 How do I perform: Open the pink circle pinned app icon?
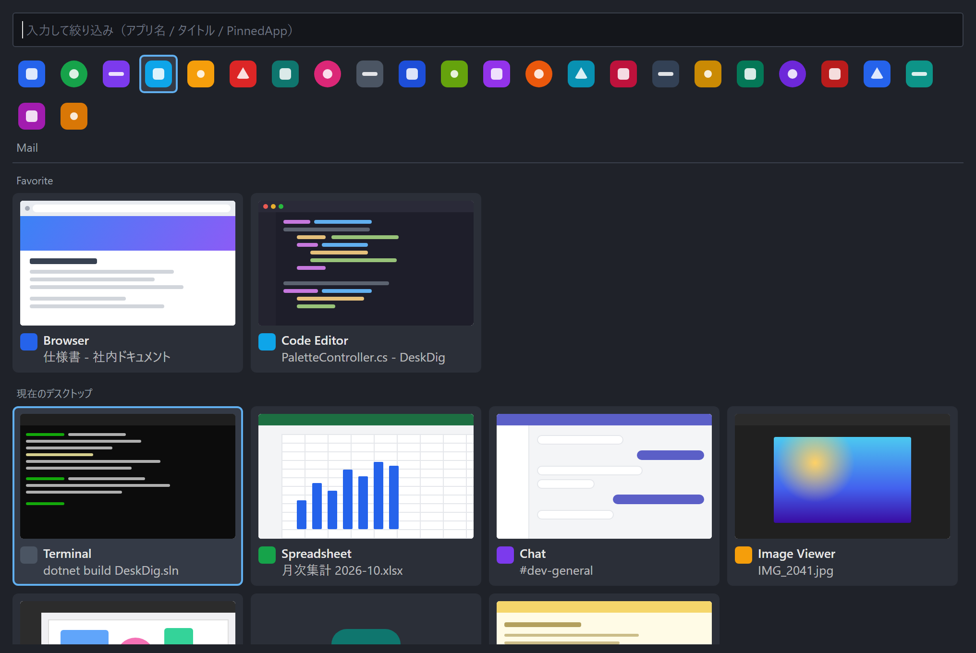click(328, 74)
